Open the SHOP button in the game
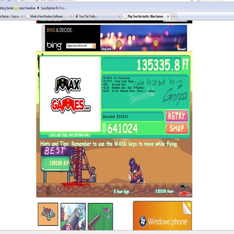Screen dimensions: 234x234 [177, 128]
